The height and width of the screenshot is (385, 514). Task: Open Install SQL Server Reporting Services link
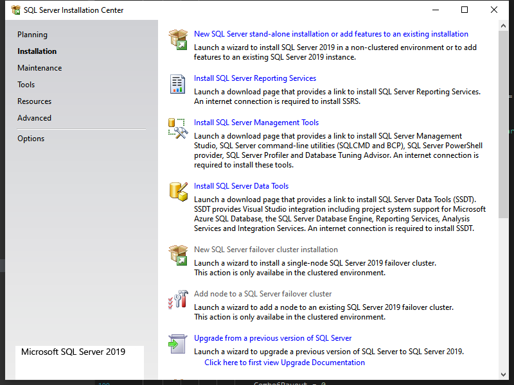click(x=255, y=78)
